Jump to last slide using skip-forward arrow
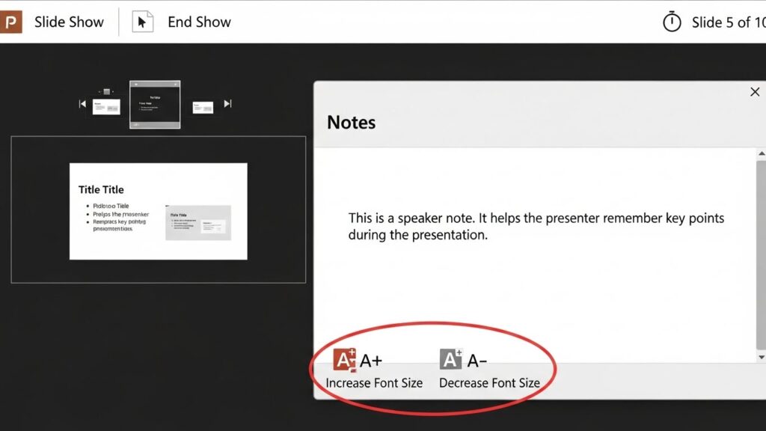Viewport: 766px width, 431px height. pos(228,104)
